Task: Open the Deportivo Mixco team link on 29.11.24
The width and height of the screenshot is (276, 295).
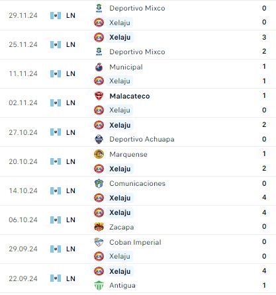Action: point(137,8)
